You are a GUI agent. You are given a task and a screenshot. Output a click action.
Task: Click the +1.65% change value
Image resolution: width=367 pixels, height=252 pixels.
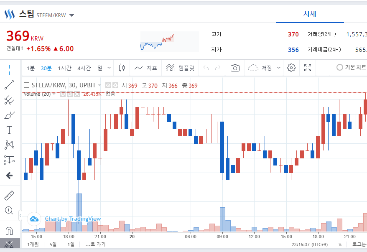tap(38, 48)
